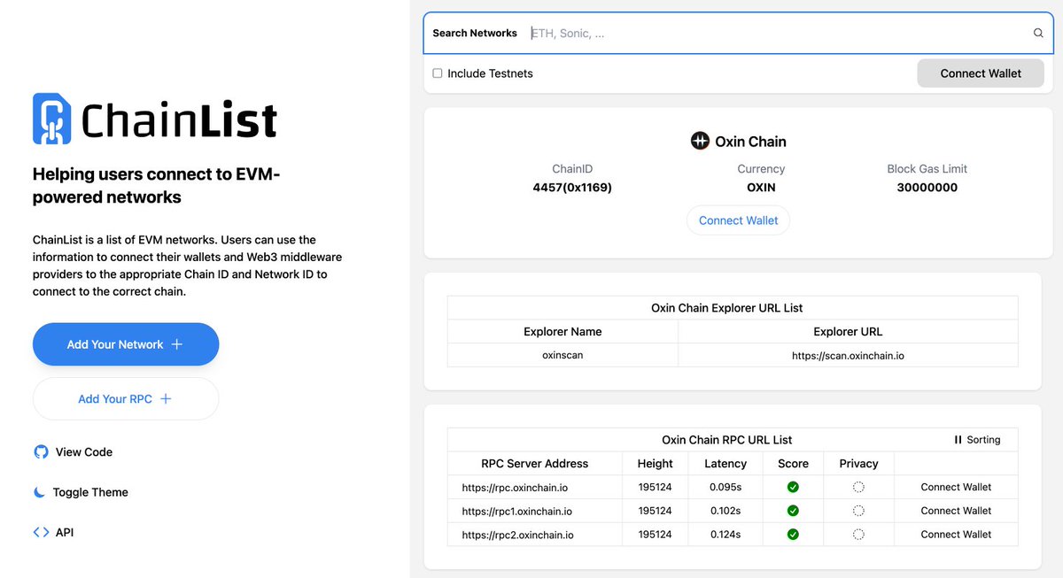Click the pause icon beside Sorting
Screen dimensions: 1063x578
click(958, 440)
